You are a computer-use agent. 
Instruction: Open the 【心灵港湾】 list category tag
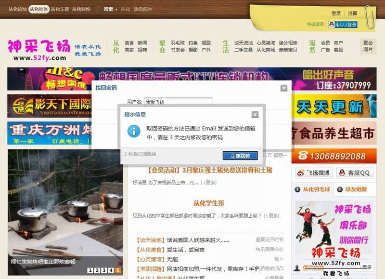click(x=150, y=259)
